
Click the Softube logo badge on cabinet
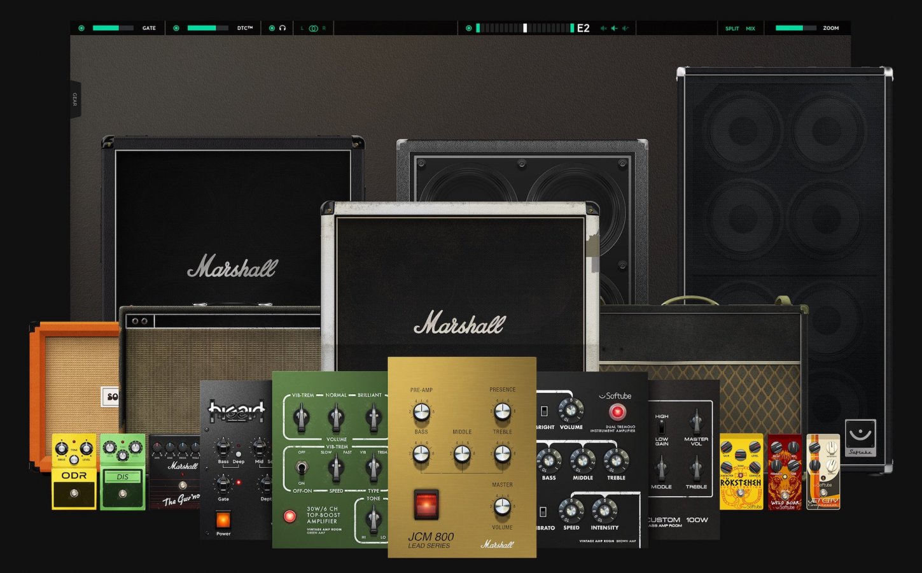click(860, 437)
